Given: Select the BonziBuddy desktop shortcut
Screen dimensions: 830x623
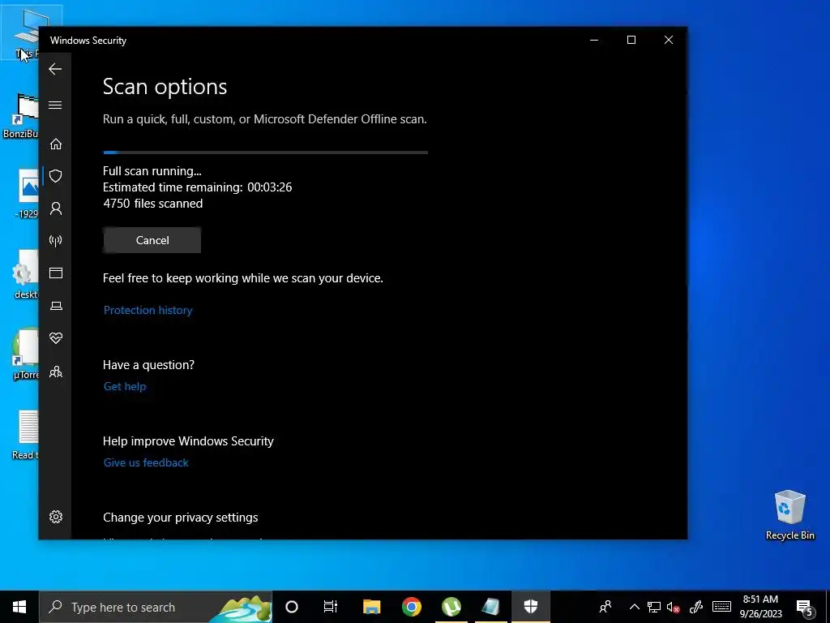Looking at the screenshot, I should [x=21, y=116].
